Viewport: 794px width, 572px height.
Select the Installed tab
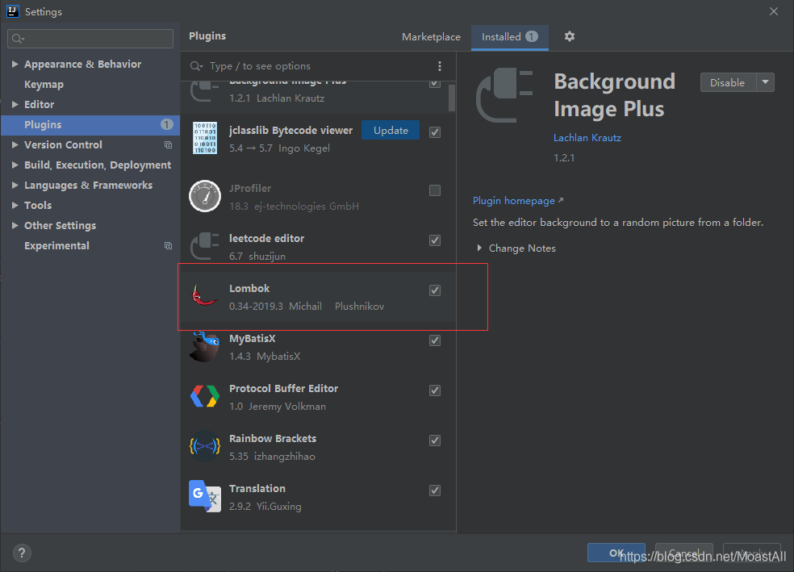(509, 37)
